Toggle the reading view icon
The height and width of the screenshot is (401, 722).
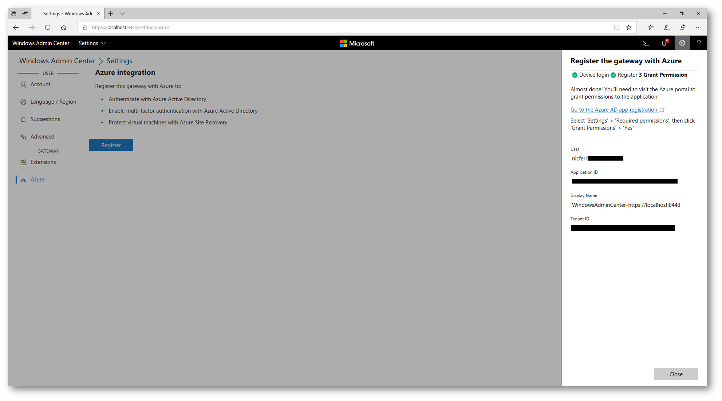pos(617,27)
